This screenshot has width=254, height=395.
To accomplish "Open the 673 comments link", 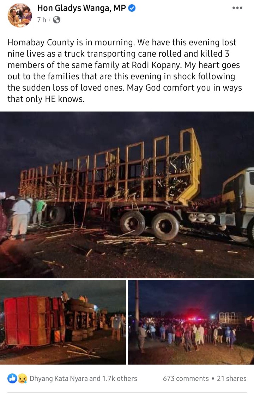I will [186, 378].
